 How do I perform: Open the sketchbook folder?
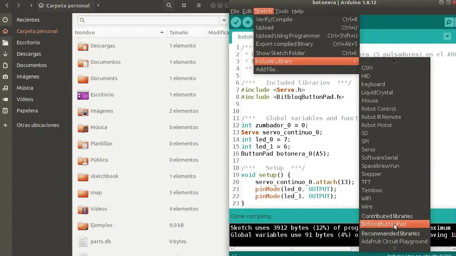point(104,176)
